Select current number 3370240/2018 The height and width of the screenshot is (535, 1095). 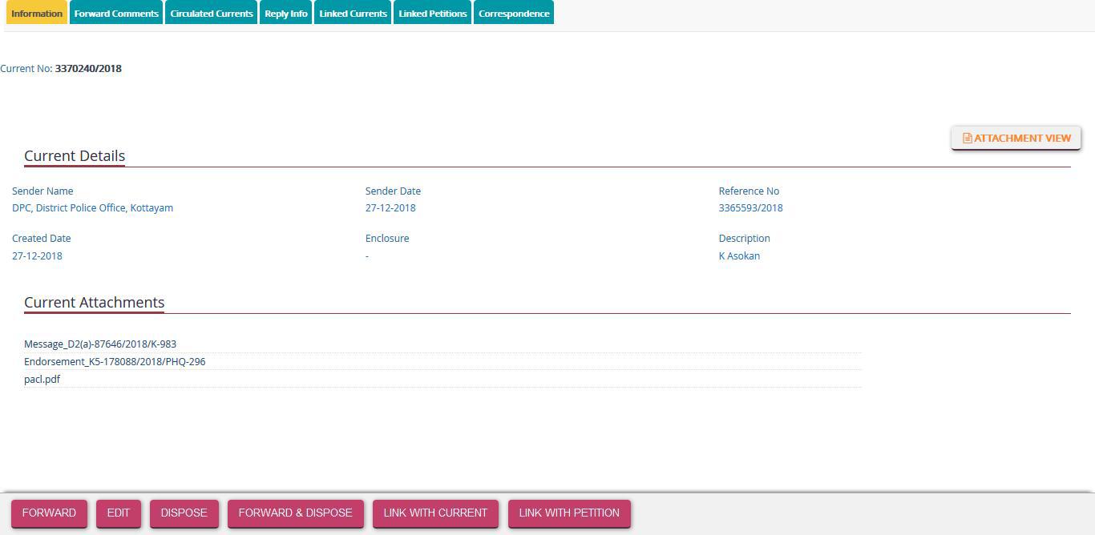point(88,68)
